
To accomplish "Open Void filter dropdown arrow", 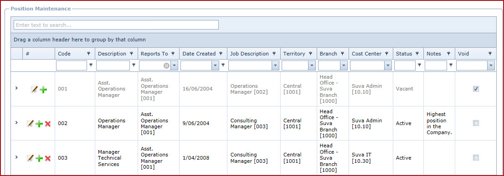I will [x=490, y=66].
